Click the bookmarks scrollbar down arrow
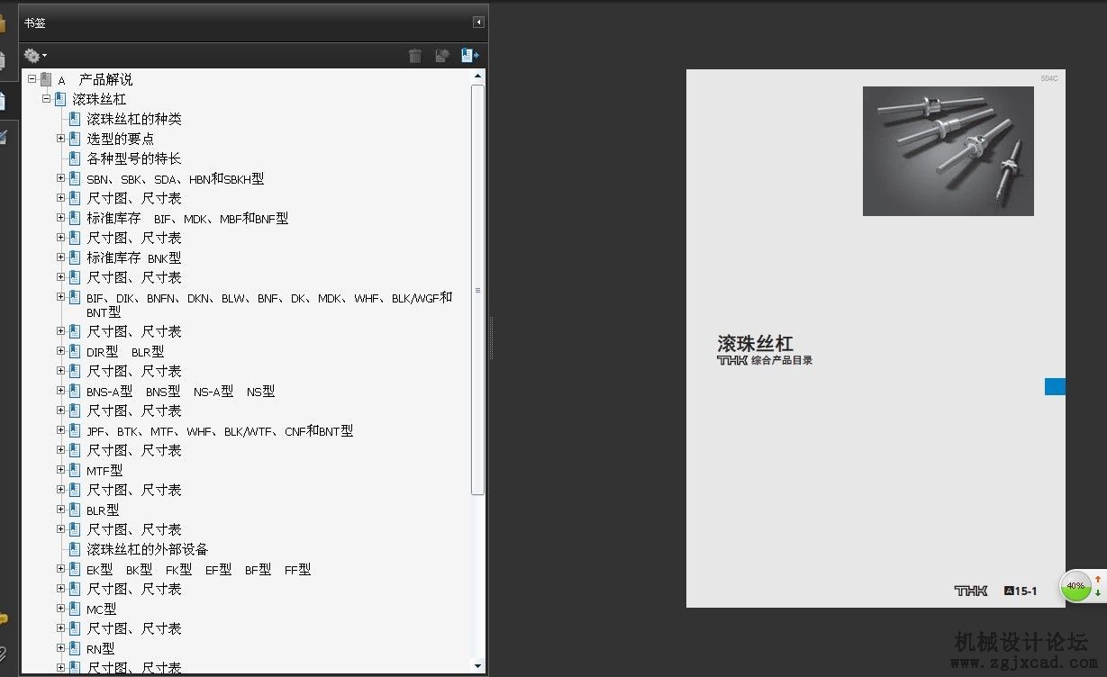Image resolution: width=1107 pixels, height=677 pixels. pos(478,666)
